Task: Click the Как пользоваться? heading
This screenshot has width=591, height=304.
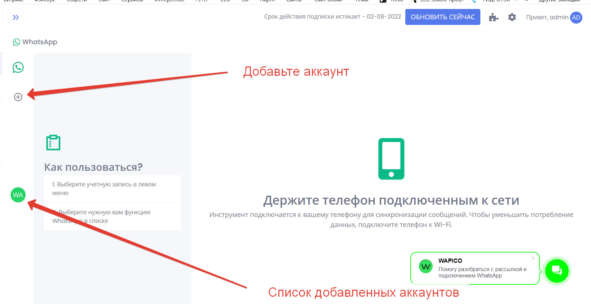Action: click(x=93, y=167)
